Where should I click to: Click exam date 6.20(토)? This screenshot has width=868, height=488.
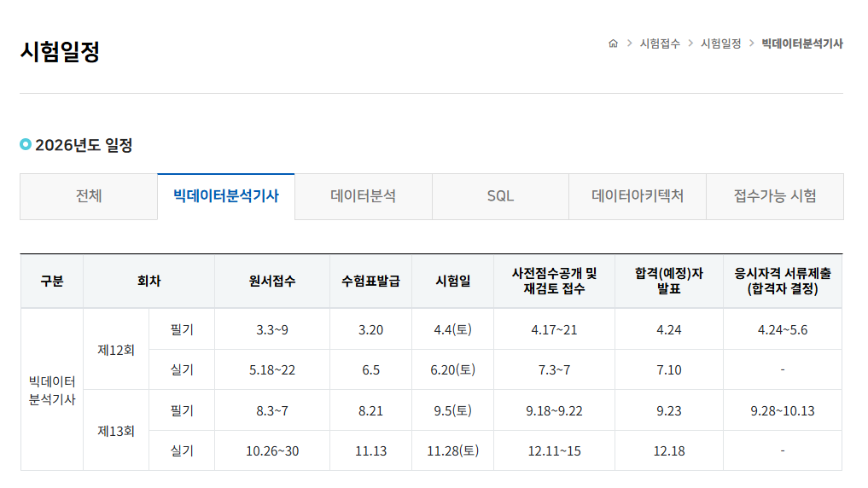pyautogui.click(x=453, y=369)
